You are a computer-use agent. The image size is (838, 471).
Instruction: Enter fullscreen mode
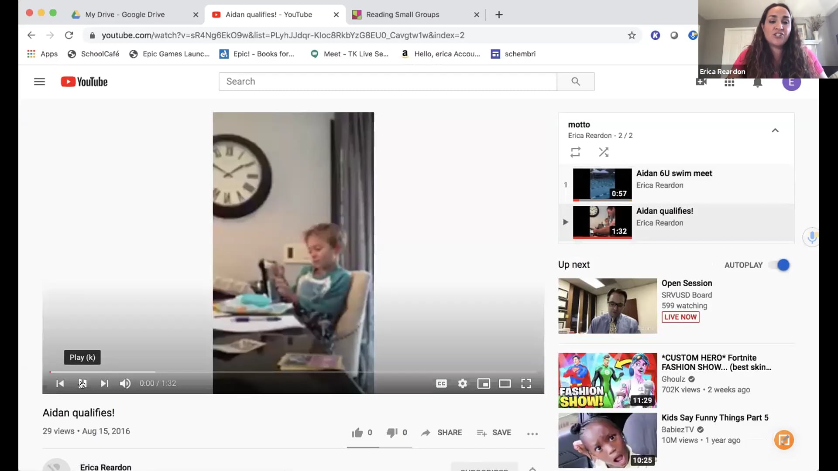[526, 383]
